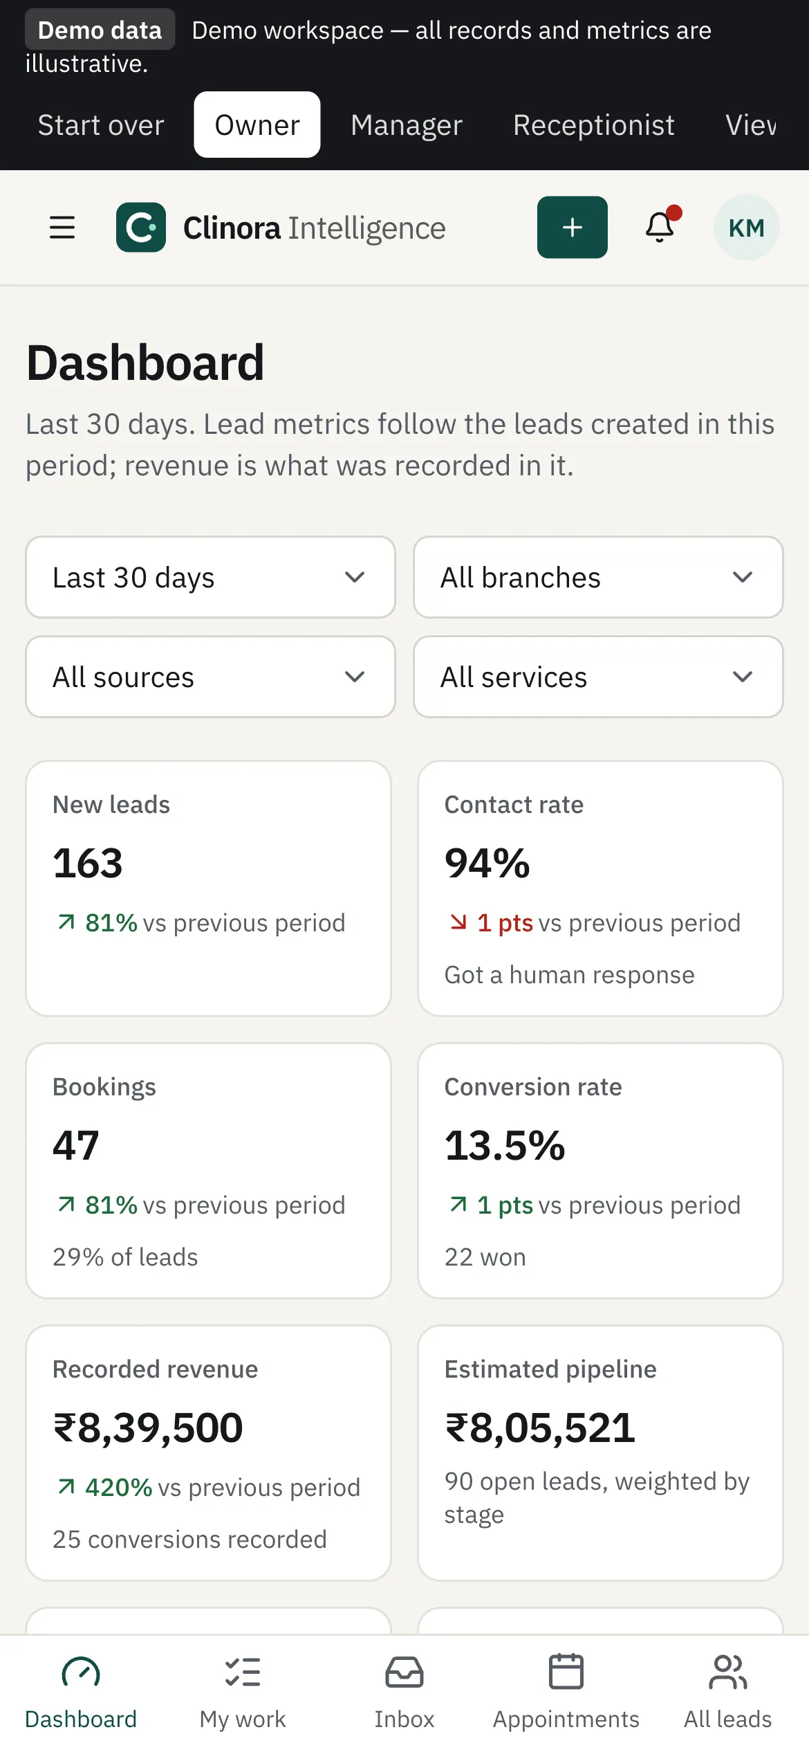Open the New leads card showing 163
The width and height of the screenshot is (809, 1752).
208,888
